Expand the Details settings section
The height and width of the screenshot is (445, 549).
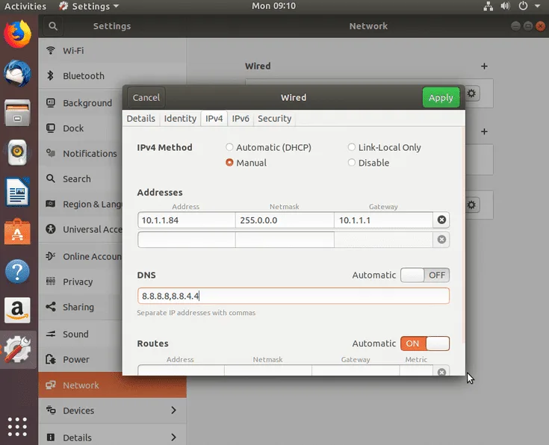click(112, 436)
